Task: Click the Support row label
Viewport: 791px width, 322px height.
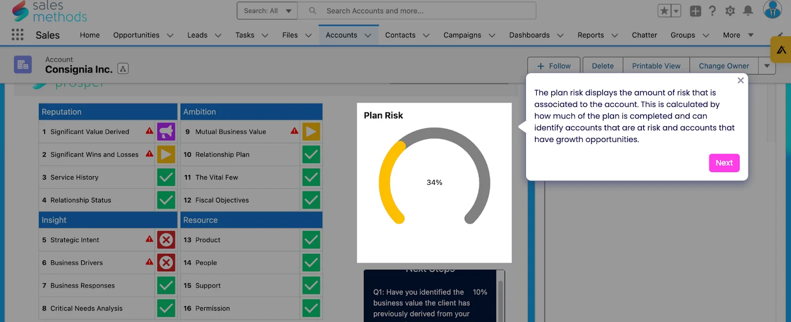Action: [x=208, y=286]
